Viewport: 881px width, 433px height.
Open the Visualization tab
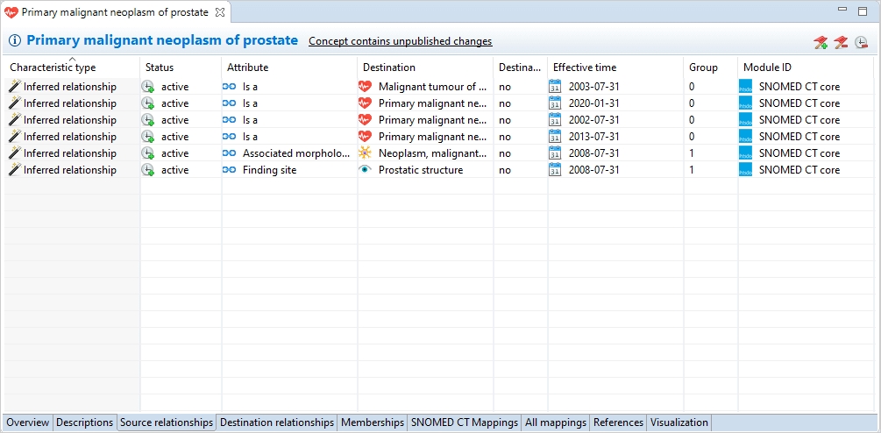(x=679, y=422)
